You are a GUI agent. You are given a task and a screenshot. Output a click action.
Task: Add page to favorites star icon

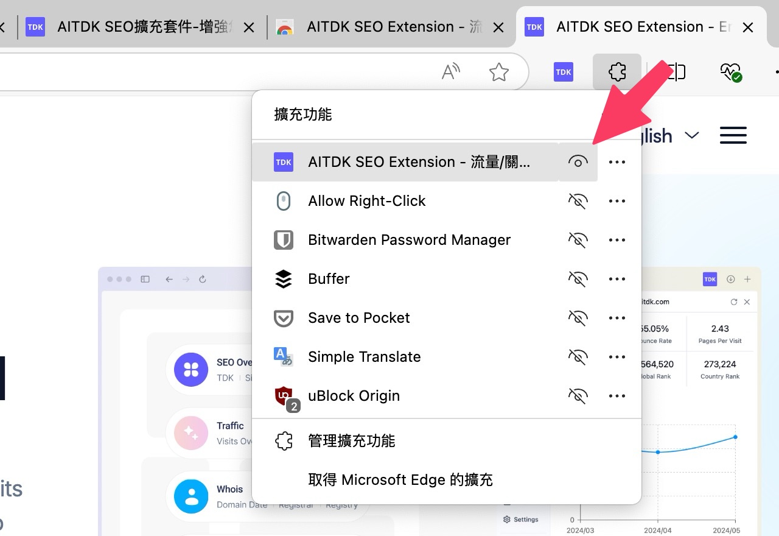pos(499,72)
